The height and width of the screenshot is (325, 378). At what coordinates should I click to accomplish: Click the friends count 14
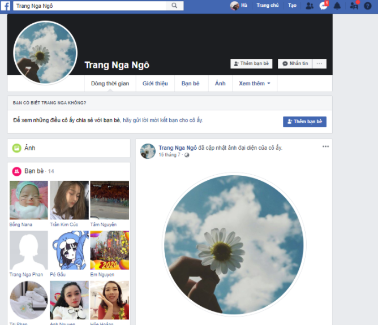51,171
